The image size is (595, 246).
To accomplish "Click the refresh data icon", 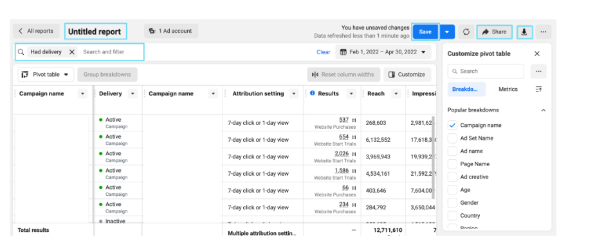I will point(466,32).
